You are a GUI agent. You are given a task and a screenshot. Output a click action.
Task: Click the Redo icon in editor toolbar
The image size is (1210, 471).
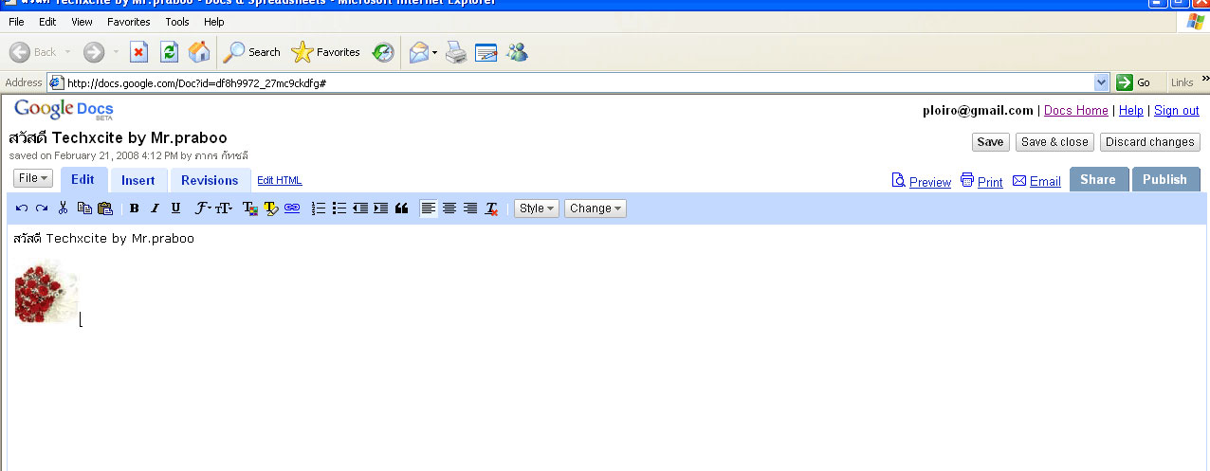pos(42,208)
